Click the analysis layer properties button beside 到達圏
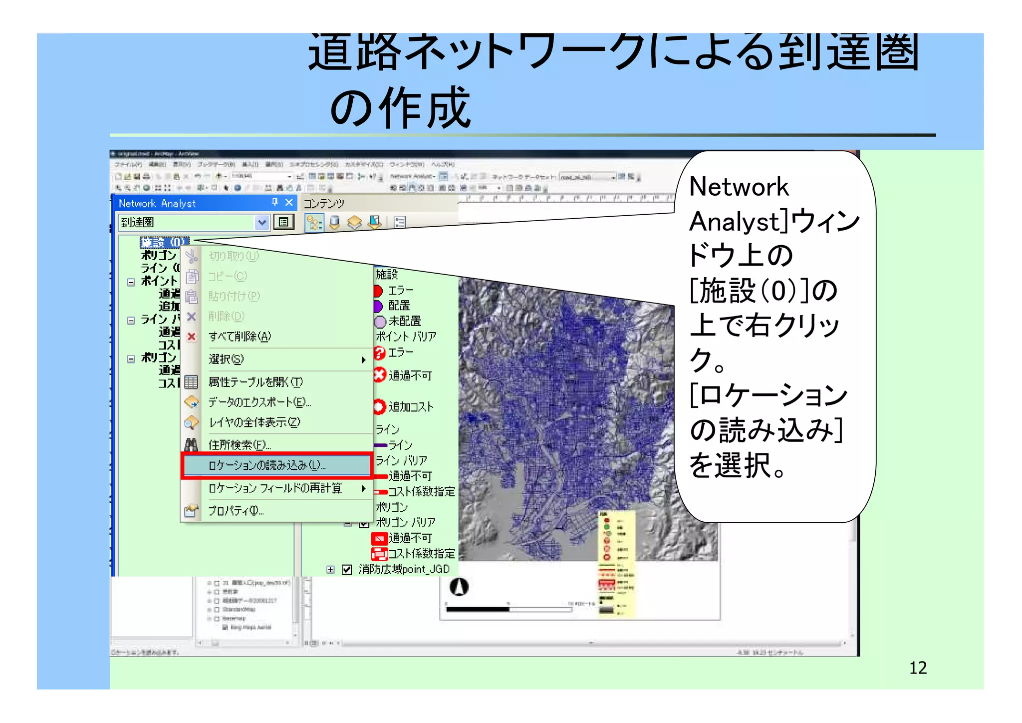The width and height of the screenshot is (1022, 723). (284, 222)
